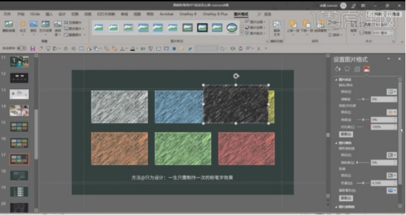Adjust the color temperature slider
Viewport: 406px width, 215px height.
363,183
